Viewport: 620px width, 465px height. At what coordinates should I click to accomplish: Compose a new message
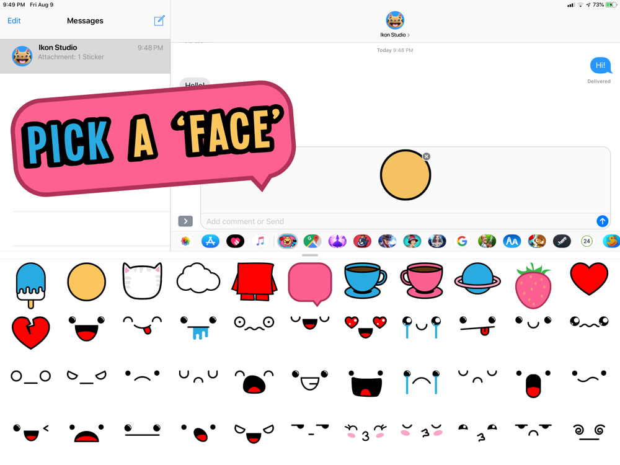tap(159, 20)
